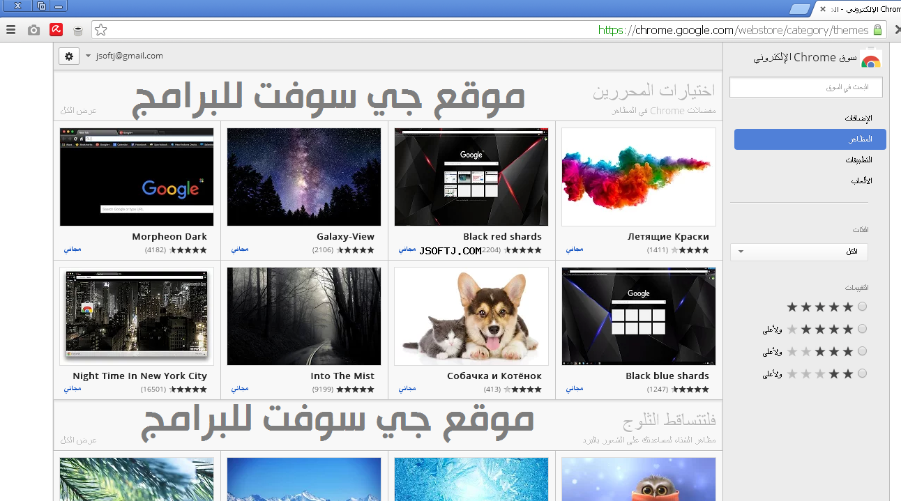
Task: Open the Morpheon Dark theme thumbnail
Action: tap(137, 177)
